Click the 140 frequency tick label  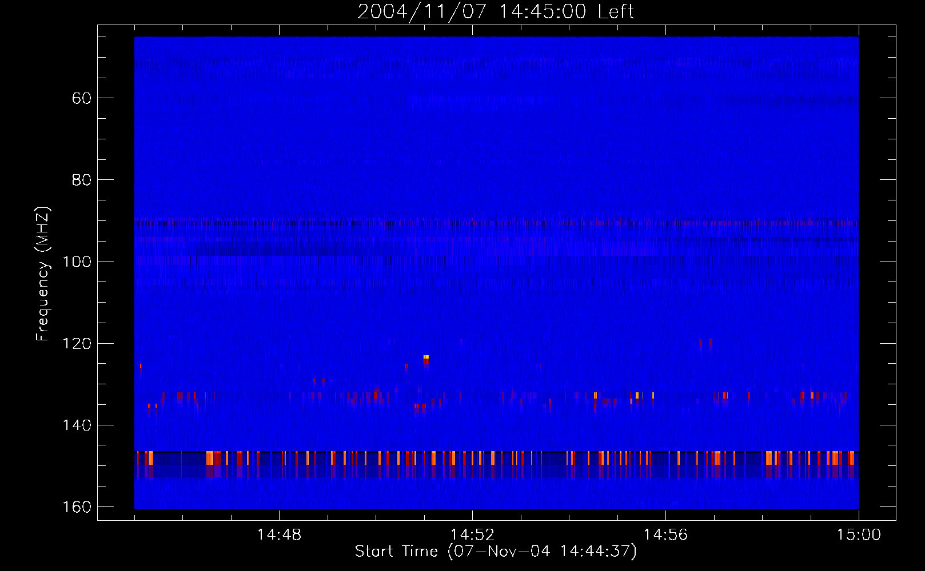77,425
